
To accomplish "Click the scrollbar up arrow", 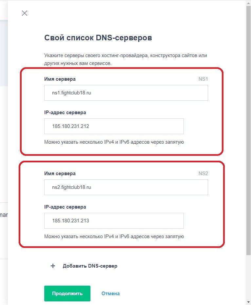I will click(x=248, y=3).
